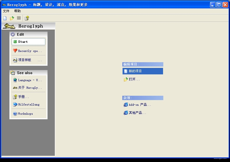The width and height of the screenshot is (230, 162).
Task: Minimize the Heroglyph window
Action: [212, 5]
